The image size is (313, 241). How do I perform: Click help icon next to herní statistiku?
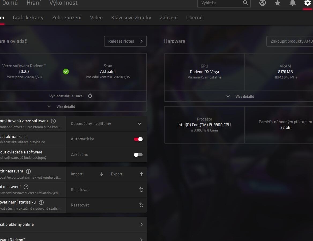pyautogui.click(x=41, y=202)
